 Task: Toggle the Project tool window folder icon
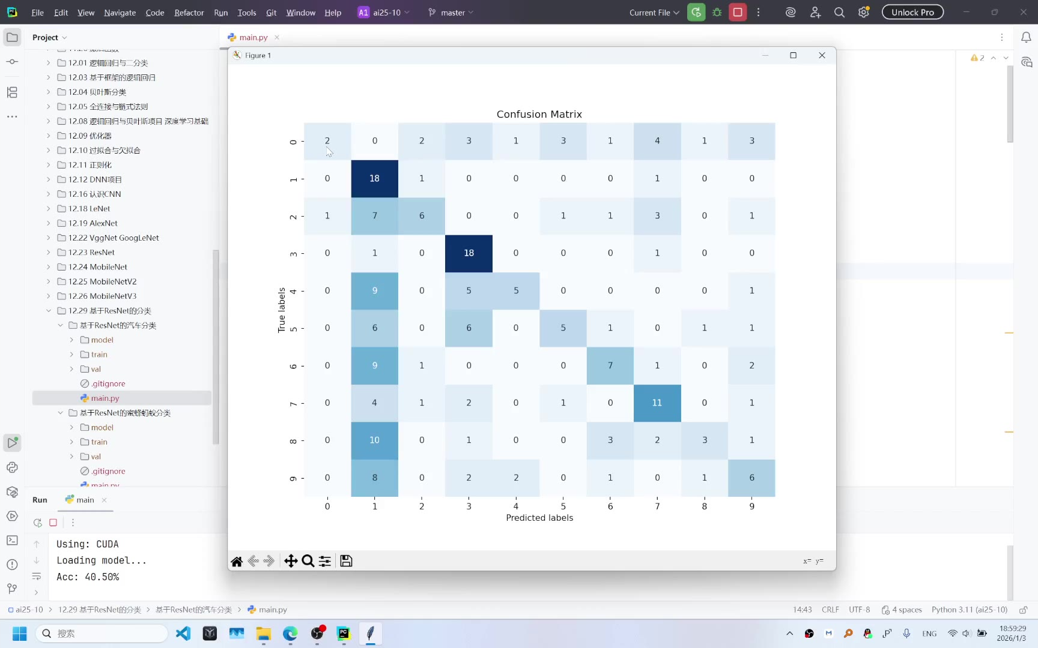click(12, 37)
